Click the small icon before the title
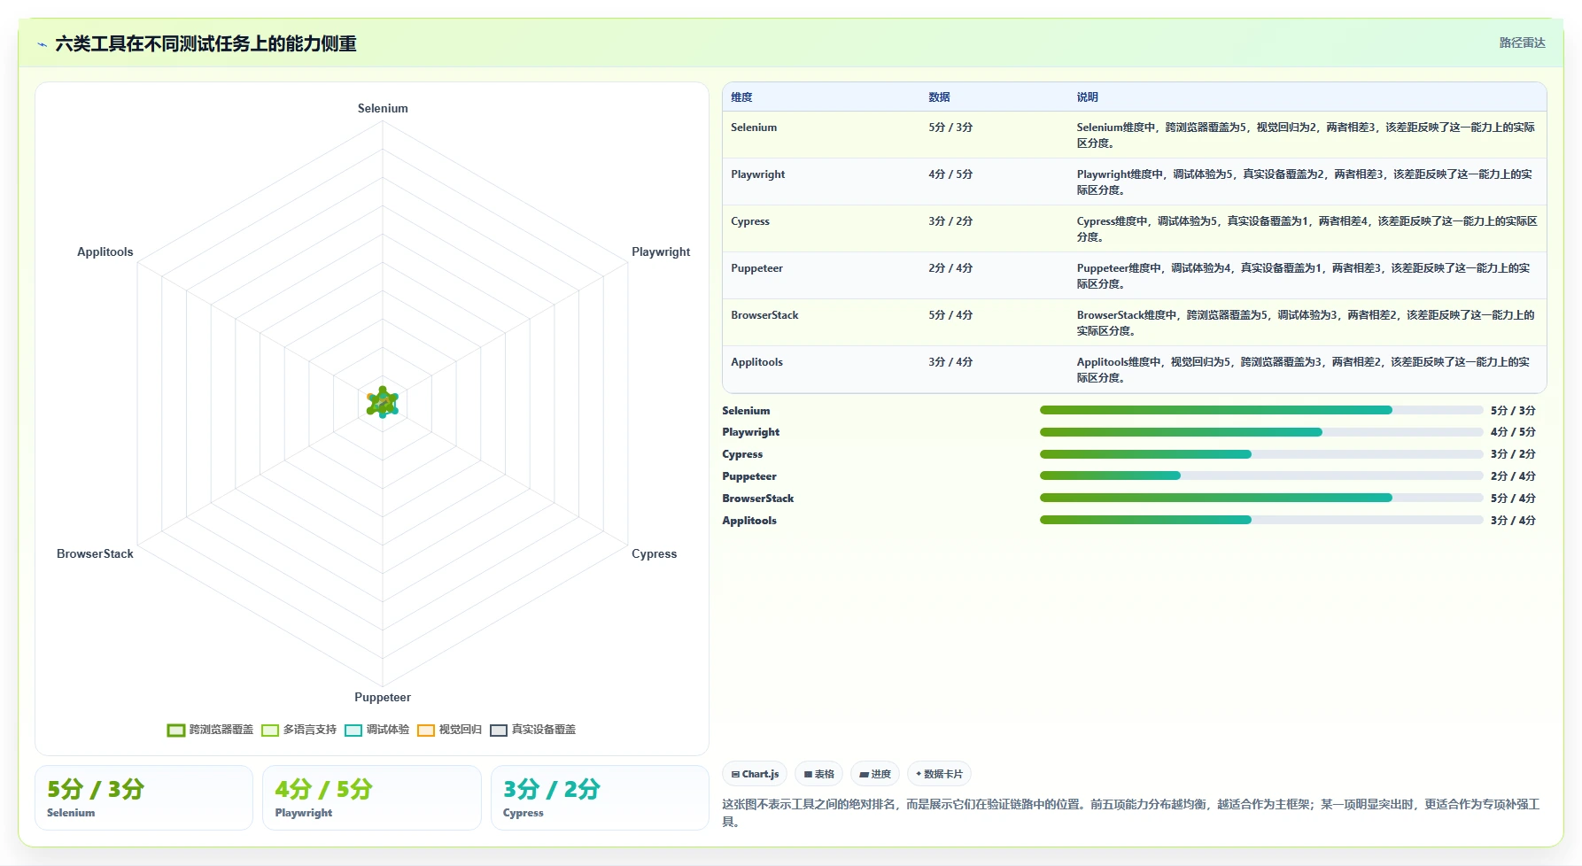 [x=42, y=44]
